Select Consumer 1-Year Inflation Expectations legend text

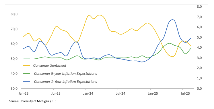click(65, 82)
